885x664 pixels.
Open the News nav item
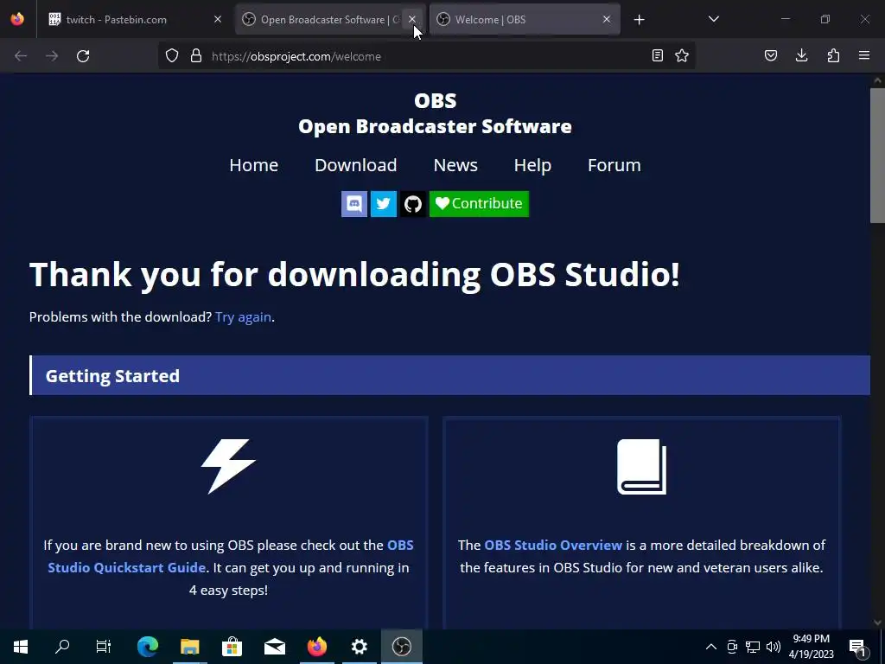coord(455,165)
